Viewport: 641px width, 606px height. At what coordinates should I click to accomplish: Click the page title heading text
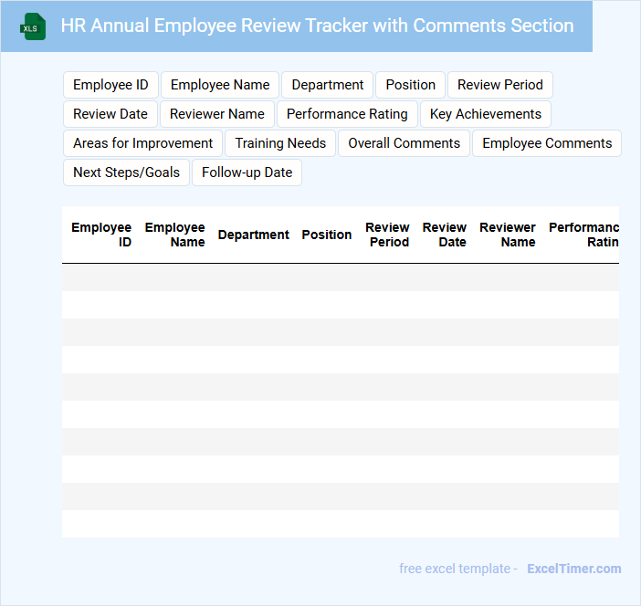[317, 26]
